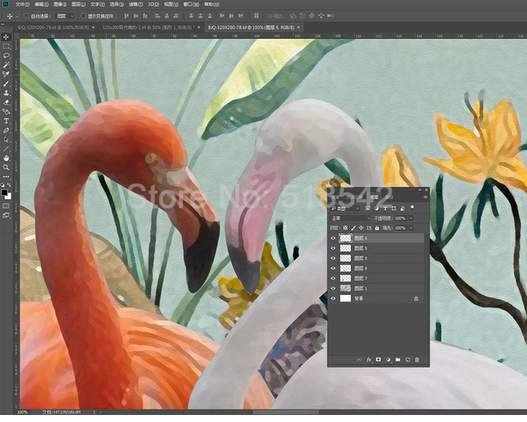
Task: Collapse the floating layers panel
Action: (419, 190)
